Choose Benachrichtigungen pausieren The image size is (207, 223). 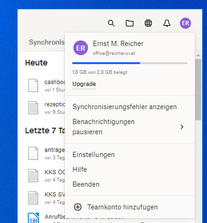(103, 127)
